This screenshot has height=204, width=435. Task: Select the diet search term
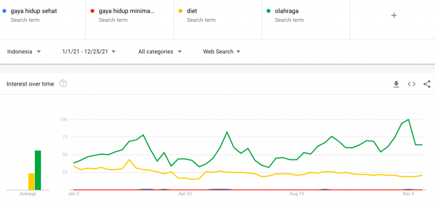(192, 11)
